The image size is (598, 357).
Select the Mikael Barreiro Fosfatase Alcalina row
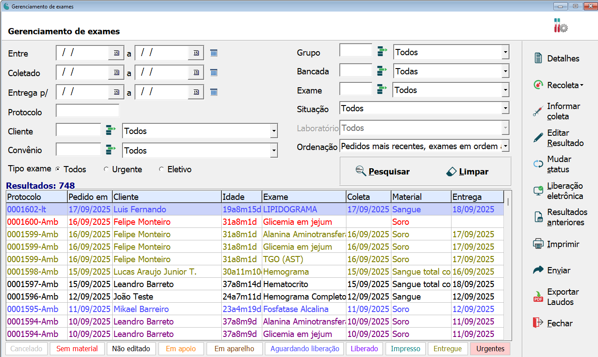[255, 309]
